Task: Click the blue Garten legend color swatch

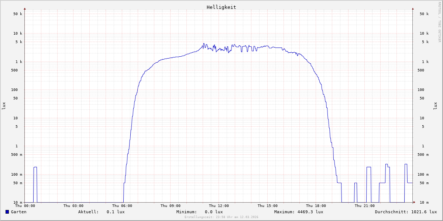Action: [7, 212]
